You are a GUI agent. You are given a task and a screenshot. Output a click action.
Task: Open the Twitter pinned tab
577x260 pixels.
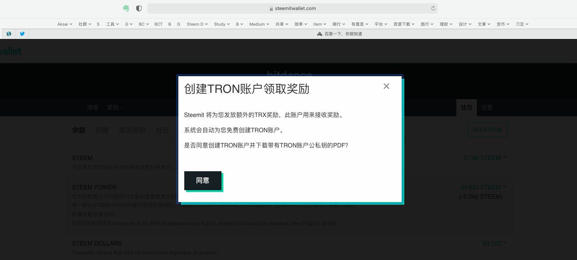tap(22, 34)
